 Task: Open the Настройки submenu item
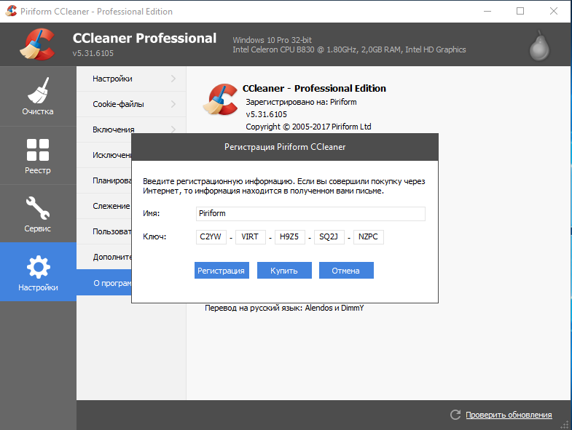[x=113, y=79]
